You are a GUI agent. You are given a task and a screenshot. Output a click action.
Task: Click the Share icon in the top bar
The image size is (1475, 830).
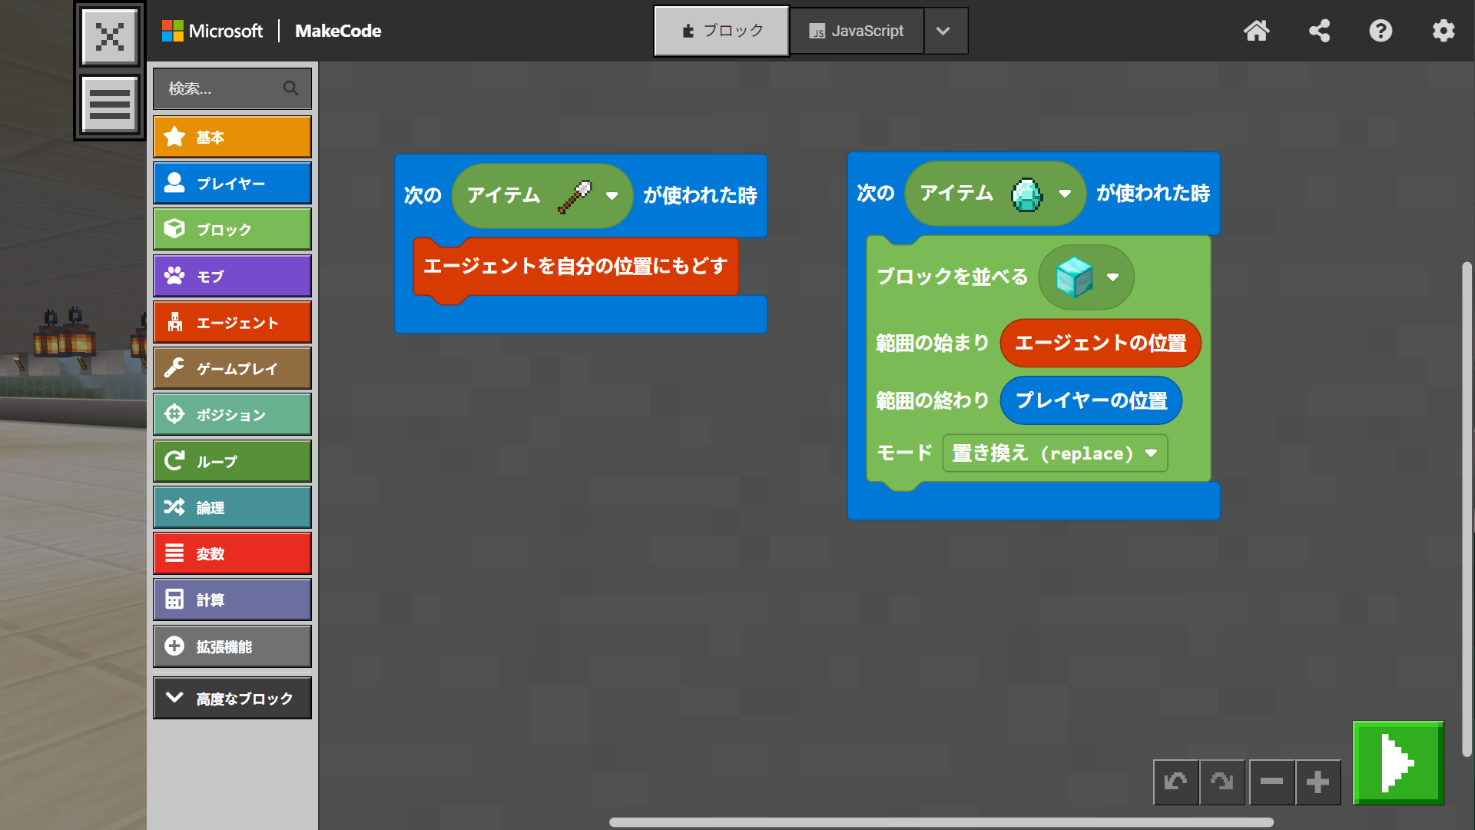click(1319, 31)
